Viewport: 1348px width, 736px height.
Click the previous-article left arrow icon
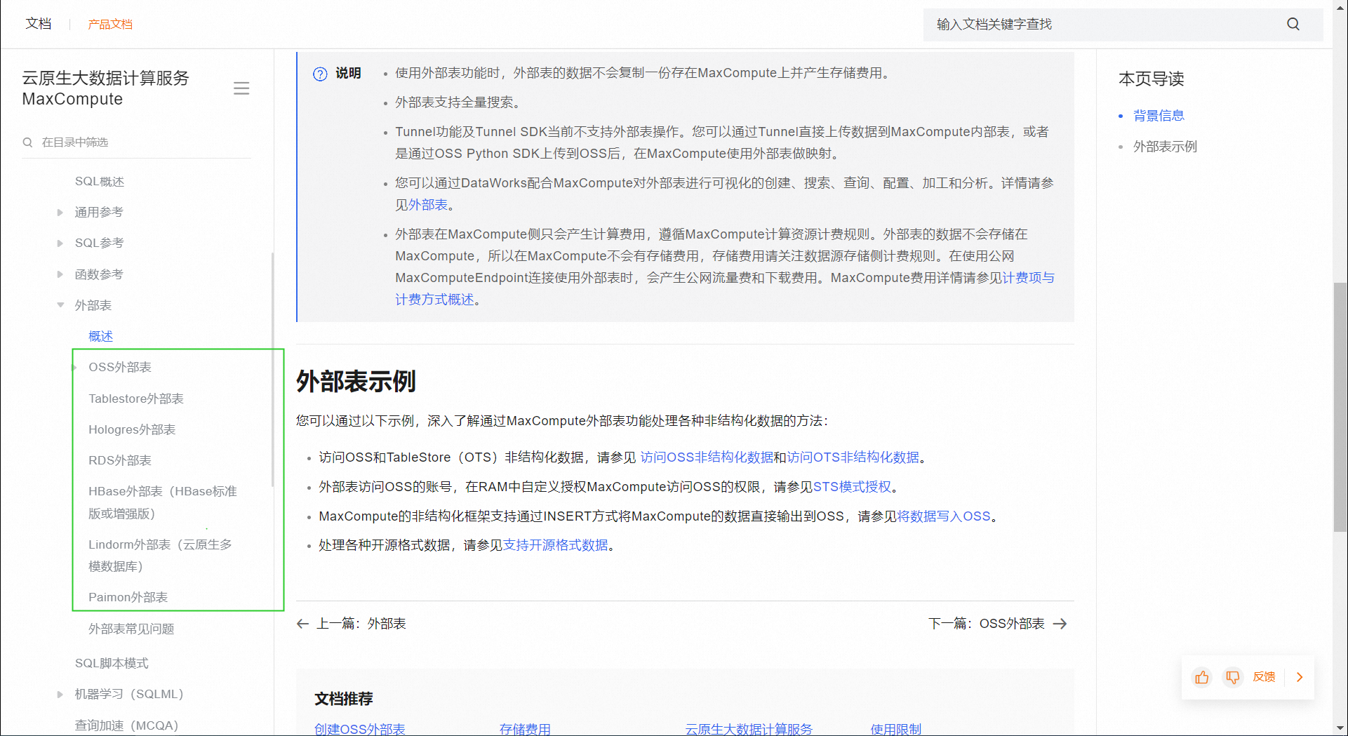pos(303,624)
